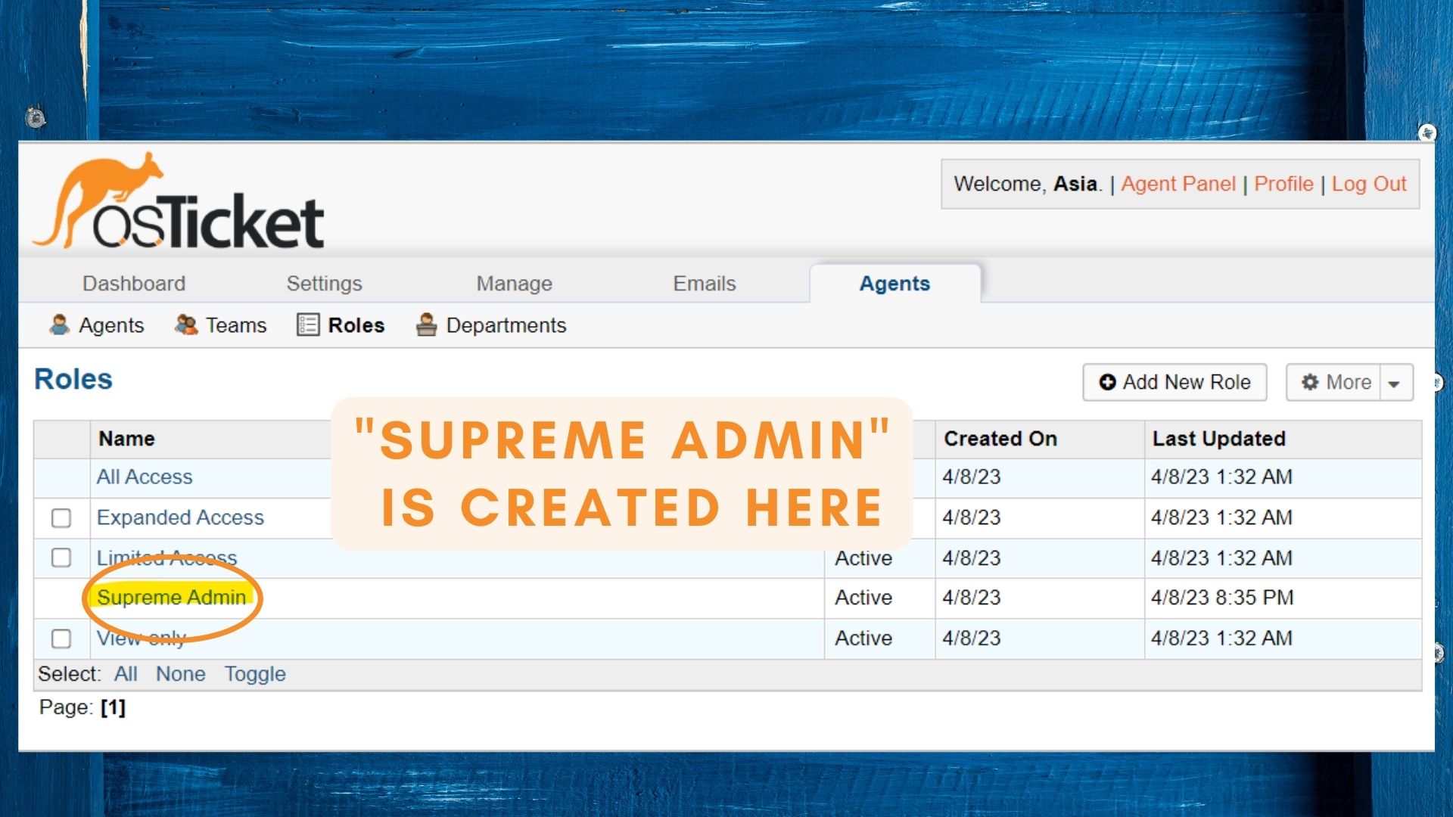Sort by Last Updated column header
Image resolution: width=1453 pixels, height=817 pixels.
[x=1218, y=439]
